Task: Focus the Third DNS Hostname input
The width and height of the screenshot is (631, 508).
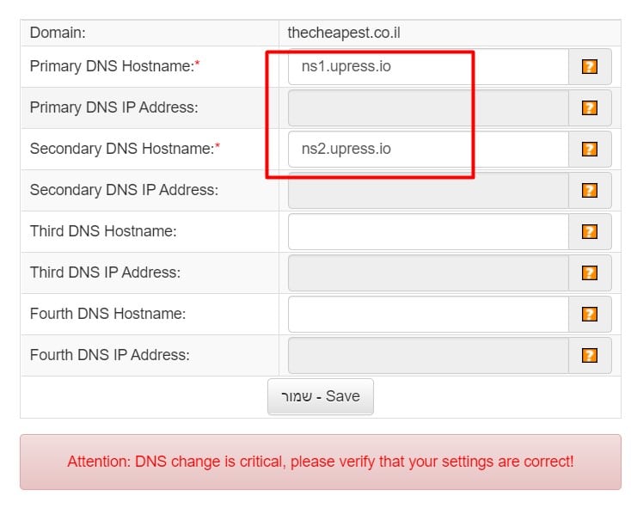Action: click(428, 231)
